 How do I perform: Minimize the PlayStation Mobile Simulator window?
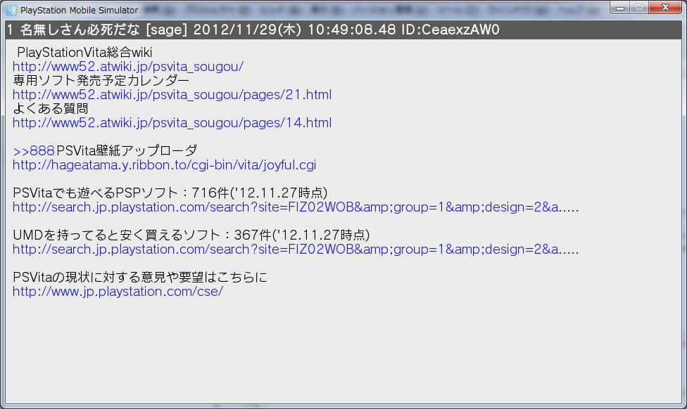pos(619,8)
